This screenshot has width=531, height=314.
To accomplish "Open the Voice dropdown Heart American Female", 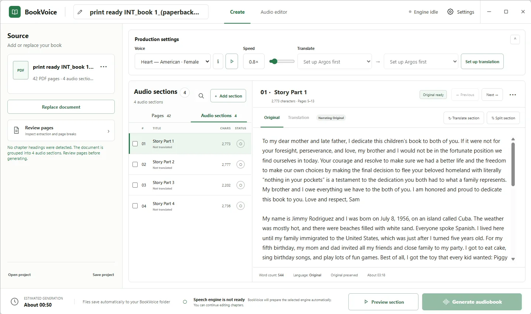I will [173, 62].
